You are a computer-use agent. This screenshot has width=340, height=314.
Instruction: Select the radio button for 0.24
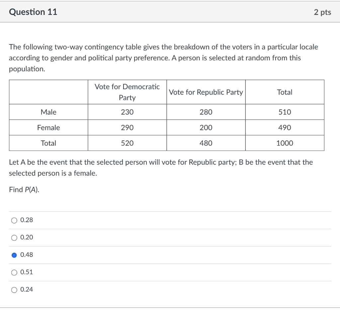point(15,289)
